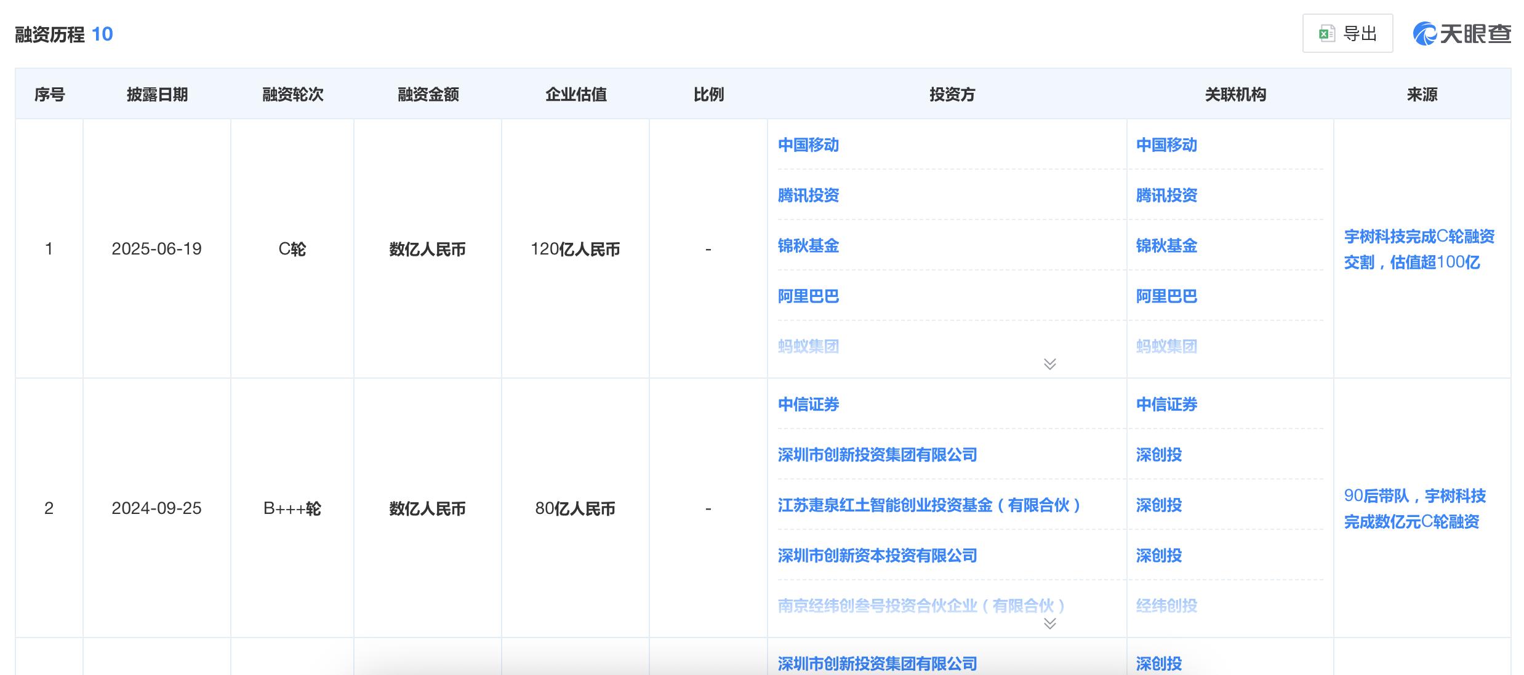Expand first row investor list chevron

1049,364
